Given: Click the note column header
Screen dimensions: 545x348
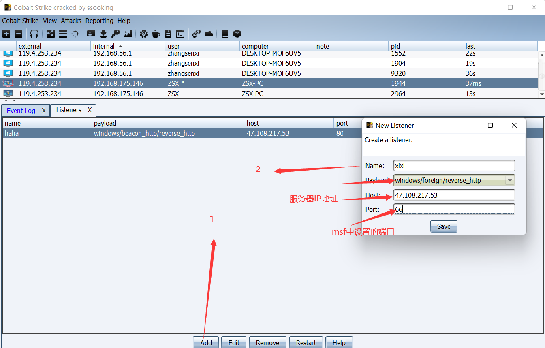Looking at the screenshot, I should [351, 46].
